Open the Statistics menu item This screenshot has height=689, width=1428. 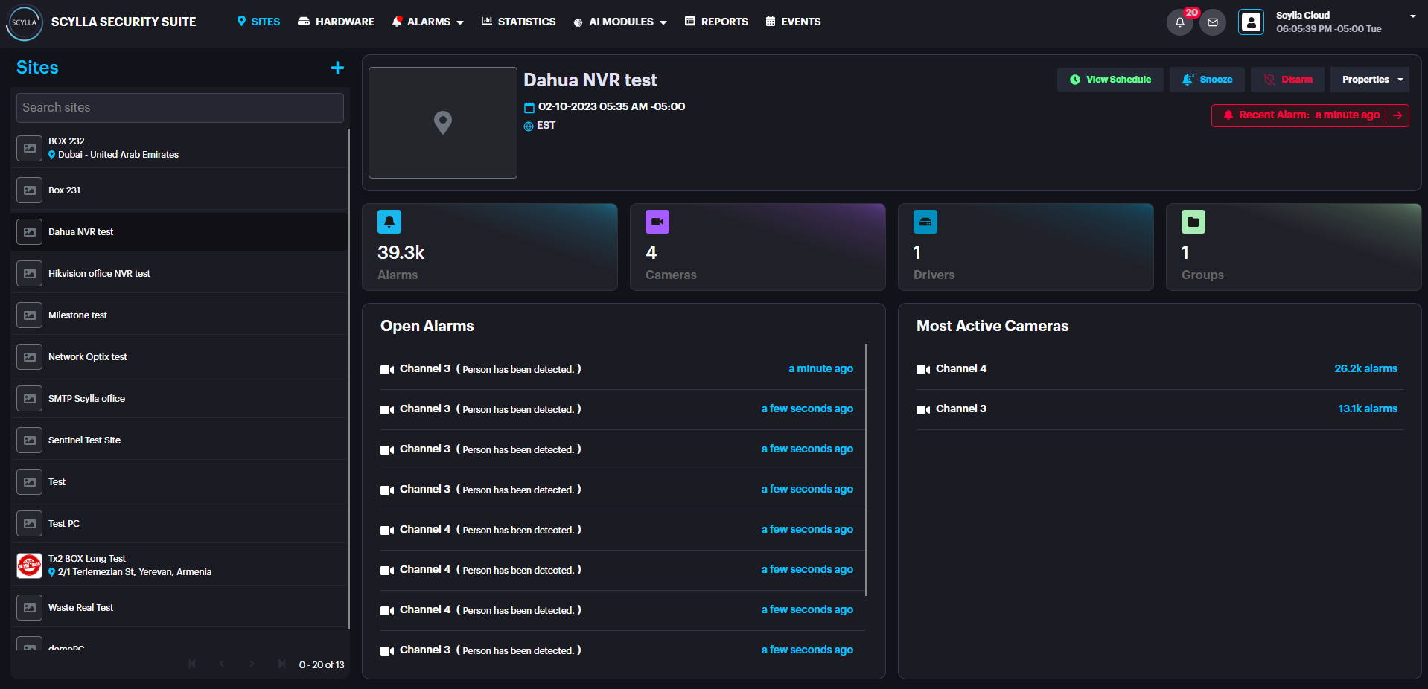518,22
